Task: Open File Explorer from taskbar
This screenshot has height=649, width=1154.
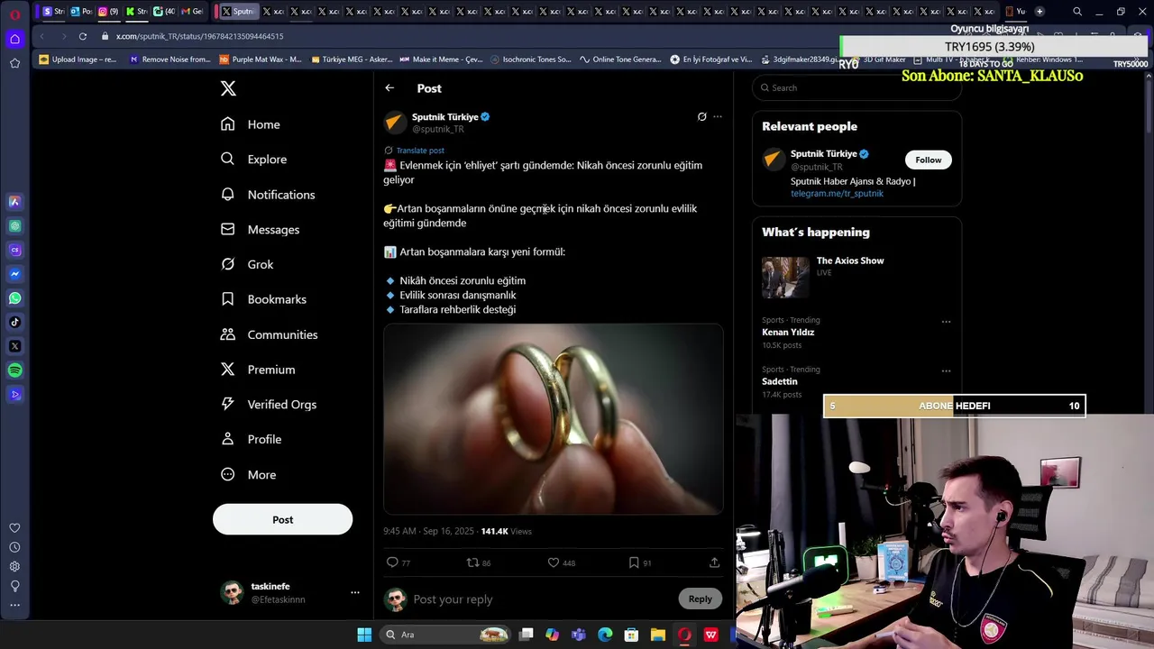Action: point(657,635)
